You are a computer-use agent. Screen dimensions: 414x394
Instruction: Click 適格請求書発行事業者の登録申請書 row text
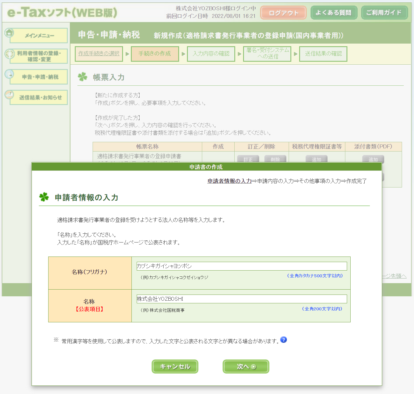tap(139, 156)
